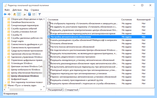This screenshot has height=98, width=157.
Task: Click the folder icon of Семейная безопасность
Action: click(x=9, y=22)
